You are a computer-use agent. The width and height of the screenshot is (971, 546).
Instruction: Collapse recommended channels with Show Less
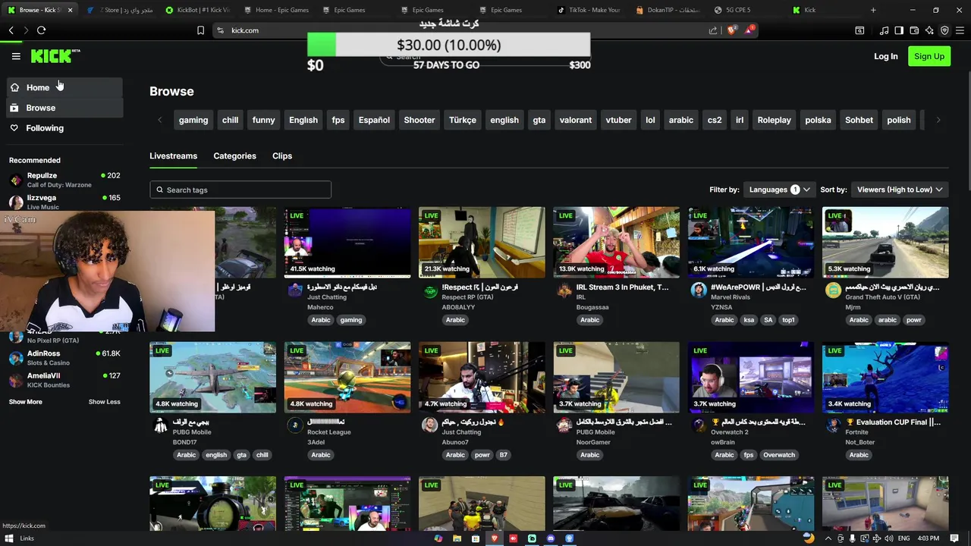pyautogui.click(x=104, y=402)
